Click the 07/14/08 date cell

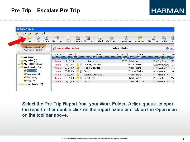[69, 68]
